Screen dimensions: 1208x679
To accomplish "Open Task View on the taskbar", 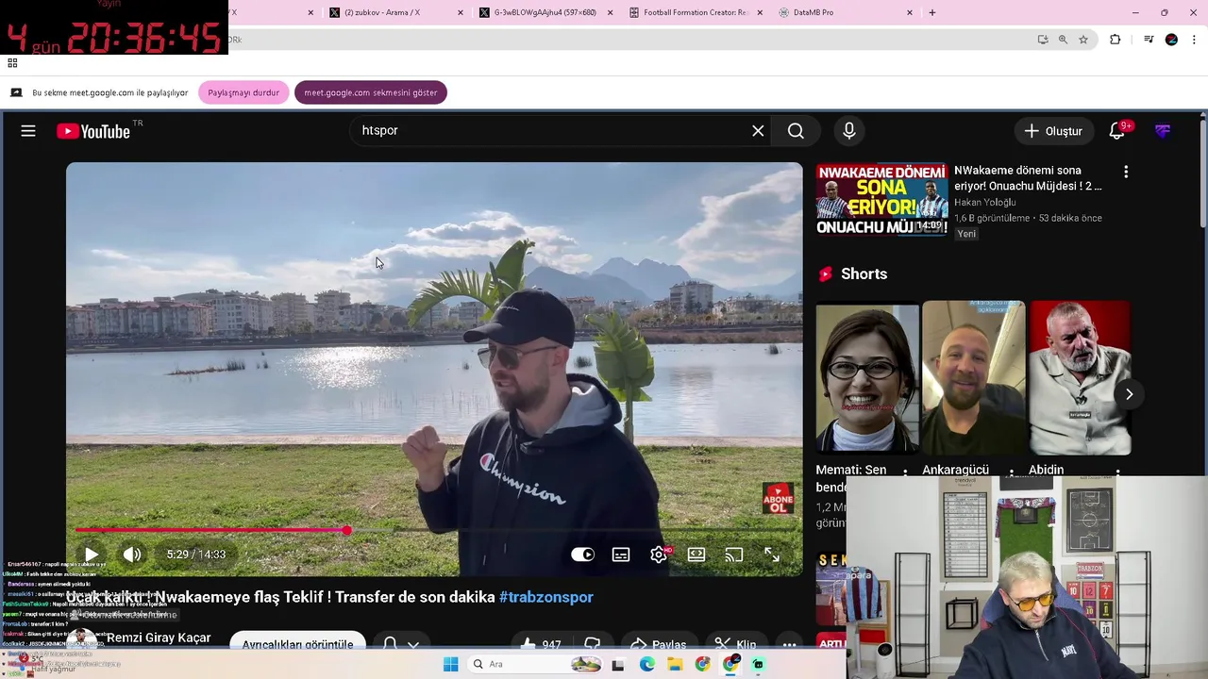I will click(618, 664).
